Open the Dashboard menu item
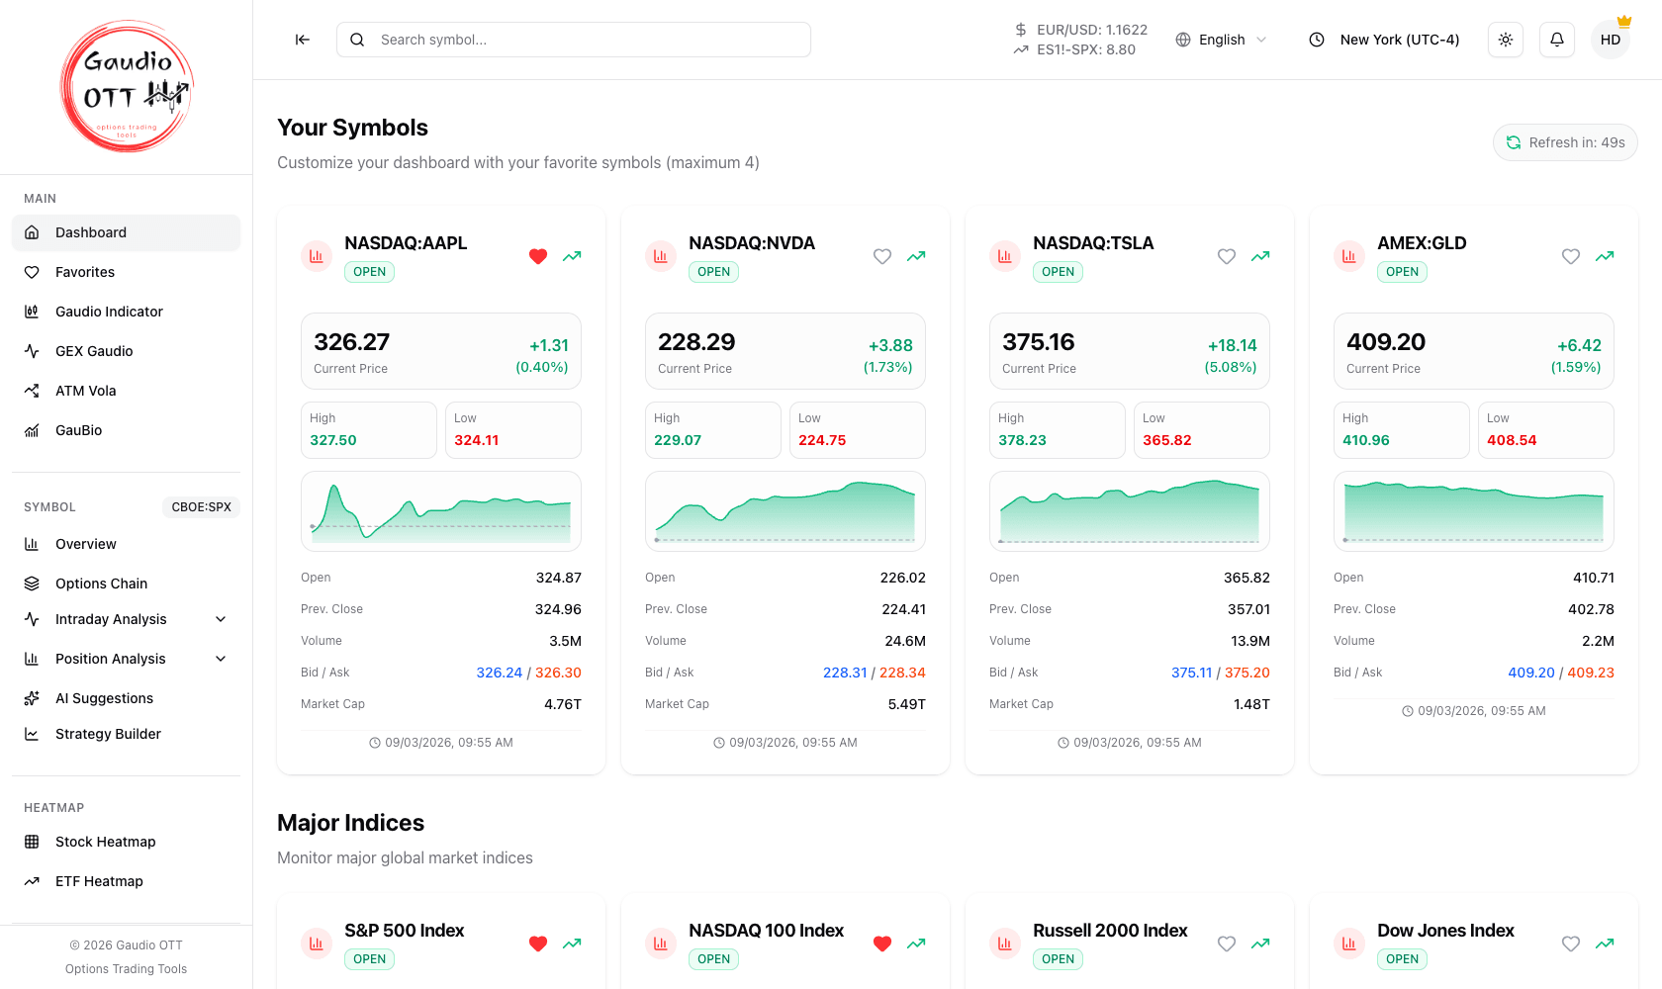Screen dimensions: 1662x989 (127, 232)
